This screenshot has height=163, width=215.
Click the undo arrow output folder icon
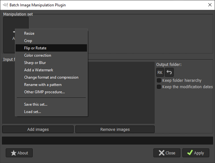tap(169, 72)
